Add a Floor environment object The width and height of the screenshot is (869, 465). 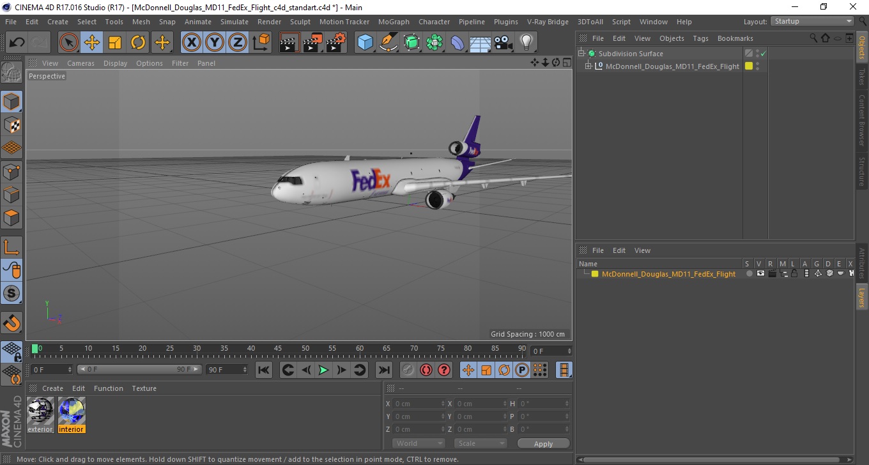pyautogui.click(x=481, y=43)
